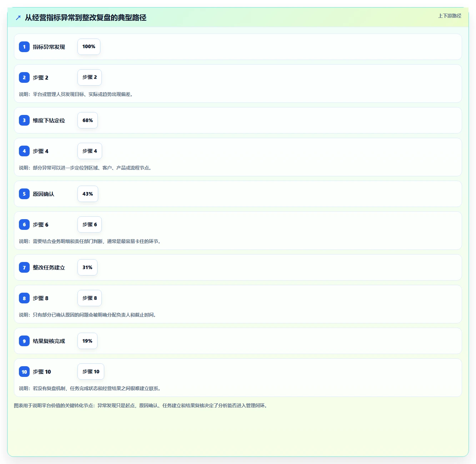Image resolution: width=476 pixels, height=464 pixels.
Task: Select the 43% value chip
Action: click(87, 194)
